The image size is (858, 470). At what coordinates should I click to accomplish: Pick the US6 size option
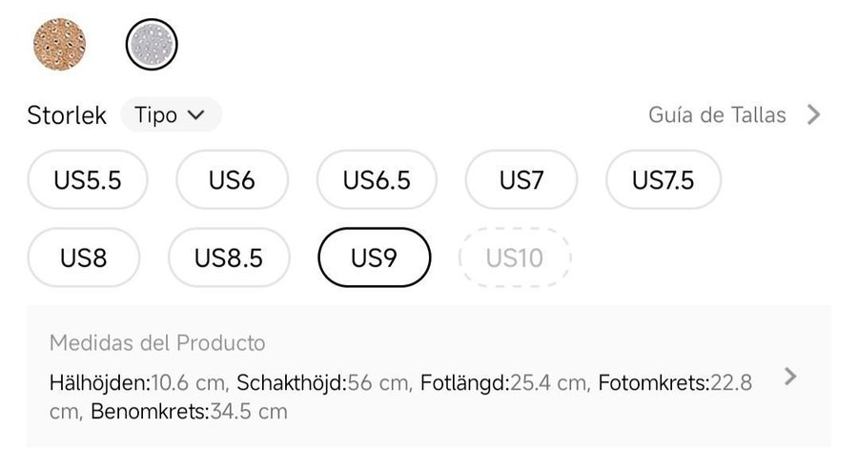point(232,179)
